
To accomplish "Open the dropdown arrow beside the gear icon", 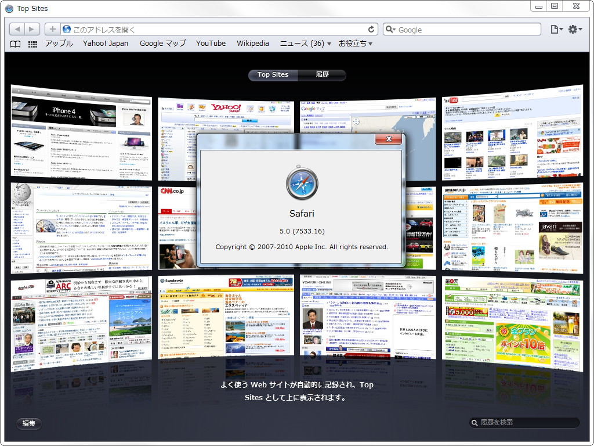I will pos(579,28).
